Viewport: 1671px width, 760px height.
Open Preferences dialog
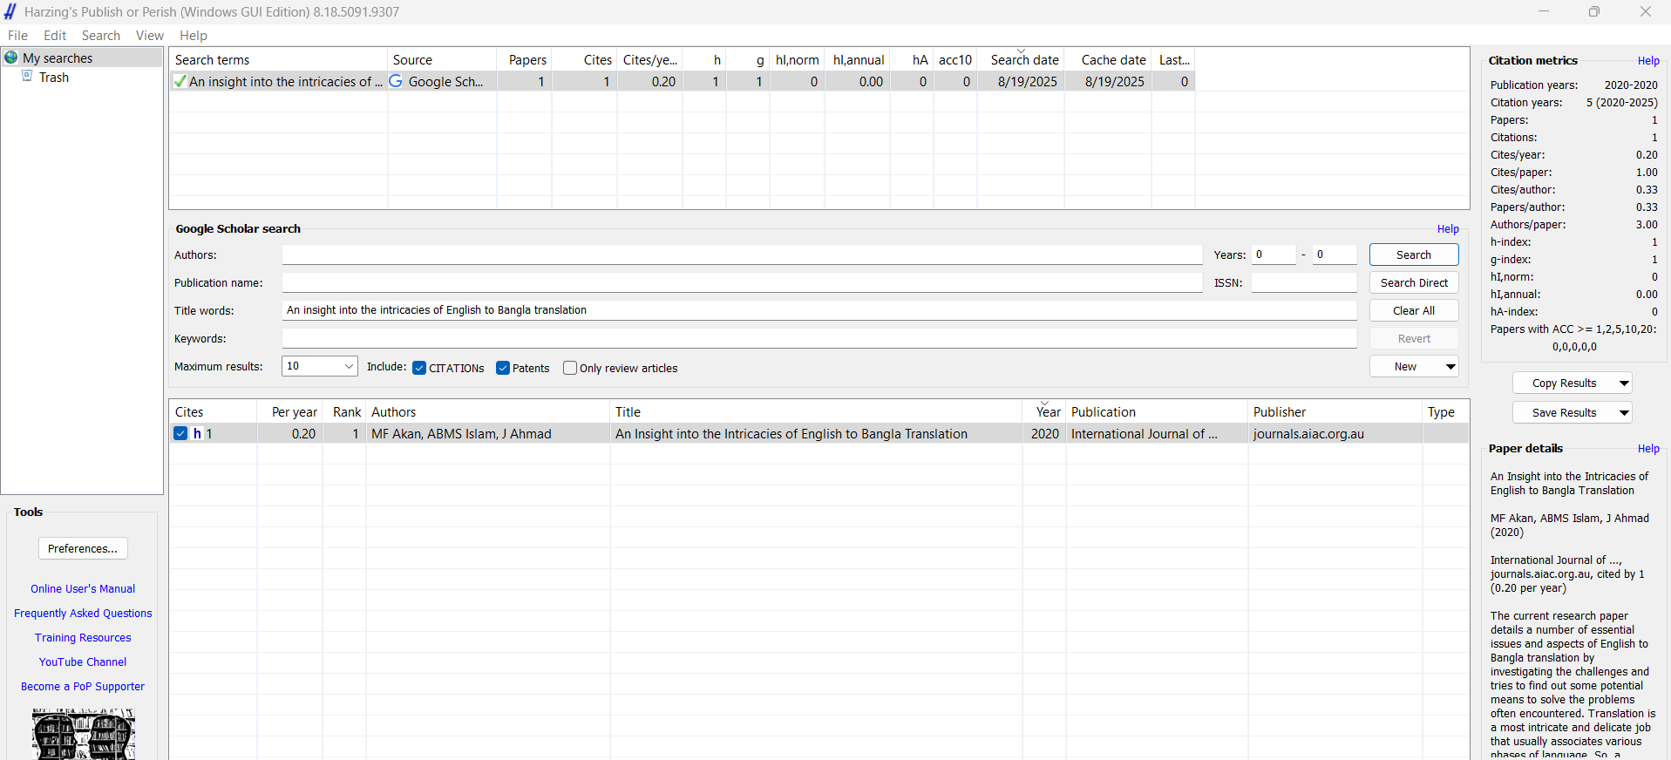click(x=83, y=548)
